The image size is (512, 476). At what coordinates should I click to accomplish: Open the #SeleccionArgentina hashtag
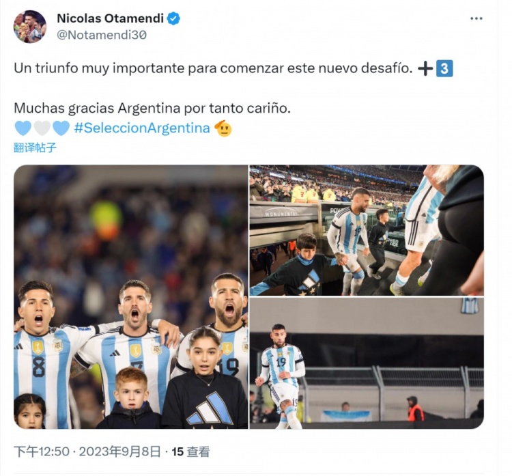click(142, 128)
